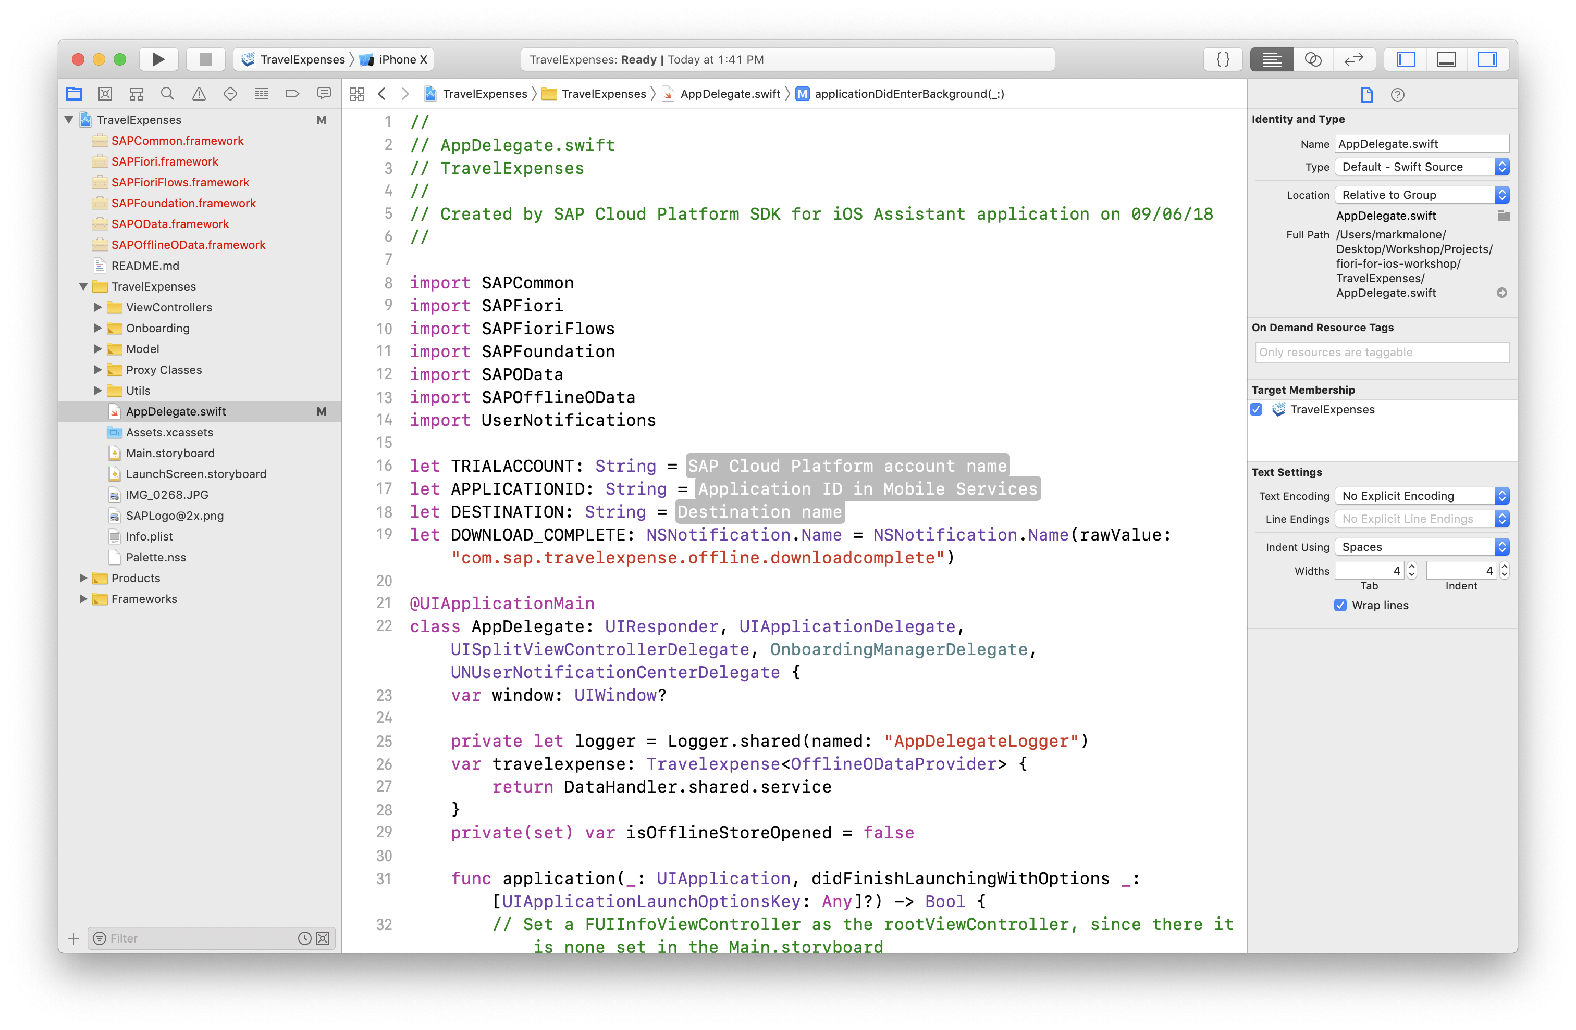This screenshot has height=1030, width=1576.
Task: Open applicationDidEnterBackground jump bar item
Action: point(901,94)
